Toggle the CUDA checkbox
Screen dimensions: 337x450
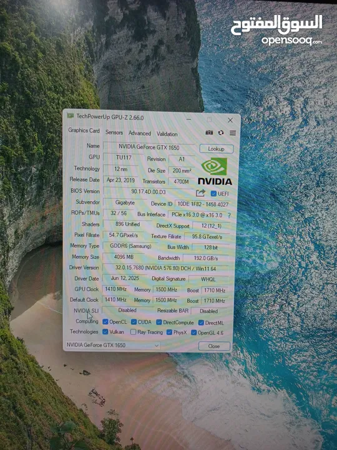tap(134, 322)
